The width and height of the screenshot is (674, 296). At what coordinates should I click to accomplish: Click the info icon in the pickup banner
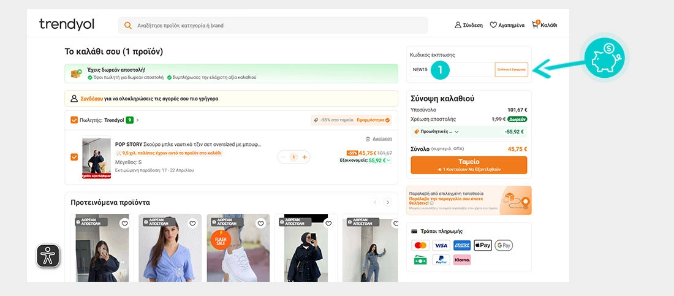[x=431, y=203]
